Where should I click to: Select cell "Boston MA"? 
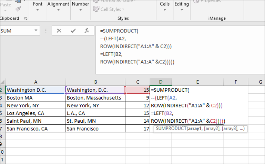coord(35,98)
